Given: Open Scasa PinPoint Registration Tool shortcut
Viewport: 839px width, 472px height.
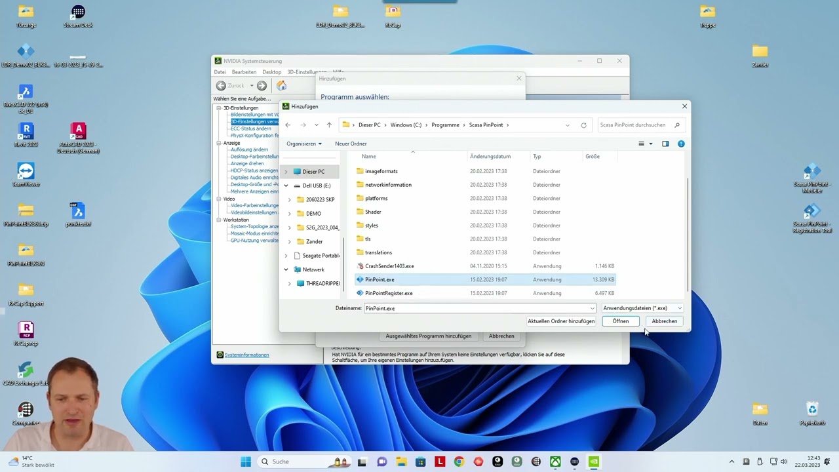Looking at the screenshot, I should click(812, 218).
